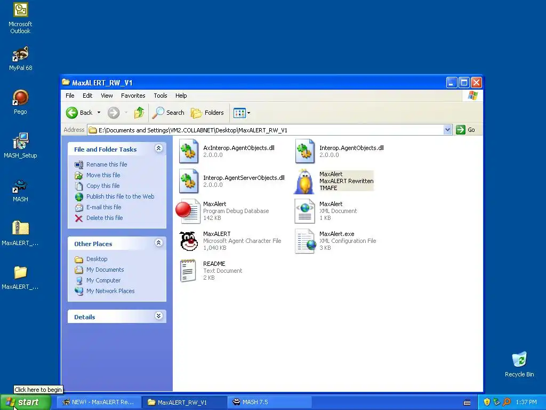Image resolution: width=546 pixels, height=410 pixels.
Task: Go to My Network Places link
Action: point(110,291)
